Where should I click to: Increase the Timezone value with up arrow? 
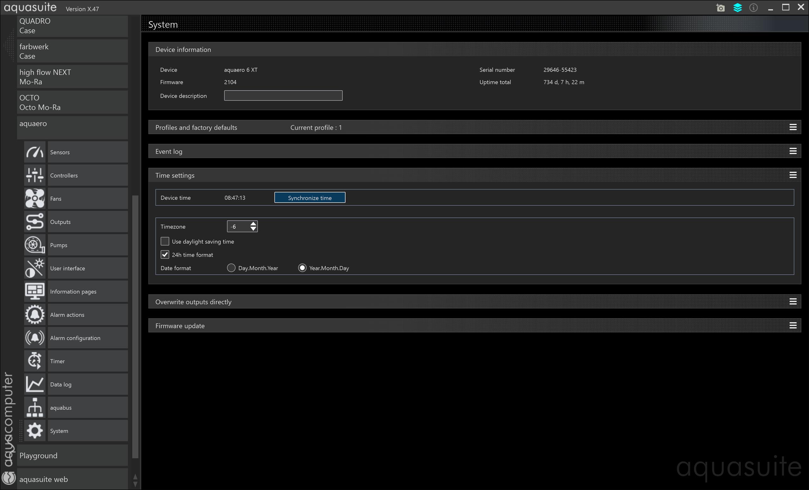[253, 224]
